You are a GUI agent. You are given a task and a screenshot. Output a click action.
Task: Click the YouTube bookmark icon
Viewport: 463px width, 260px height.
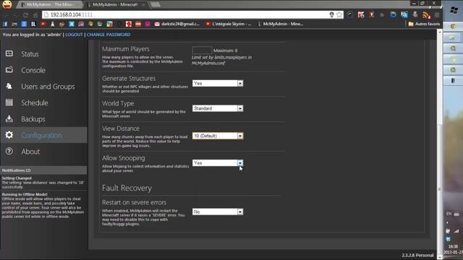(43, 24)
